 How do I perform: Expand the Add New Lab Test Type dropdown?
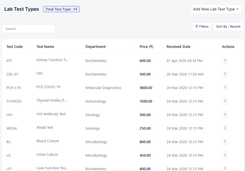click(216, 9)
